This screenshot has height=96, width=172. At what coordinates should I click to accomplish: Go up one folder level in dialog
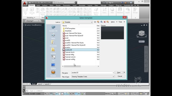pyautogui.click(x=98, y=22)
